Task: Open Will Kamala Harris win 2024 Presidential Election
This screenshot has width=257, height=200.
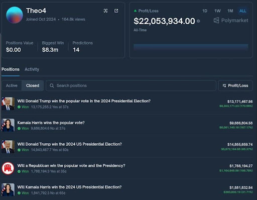Action: point(69,187)
